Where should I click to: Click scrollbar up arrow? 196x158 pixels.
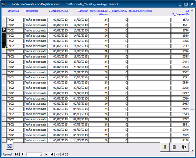[x=192, y=10]
